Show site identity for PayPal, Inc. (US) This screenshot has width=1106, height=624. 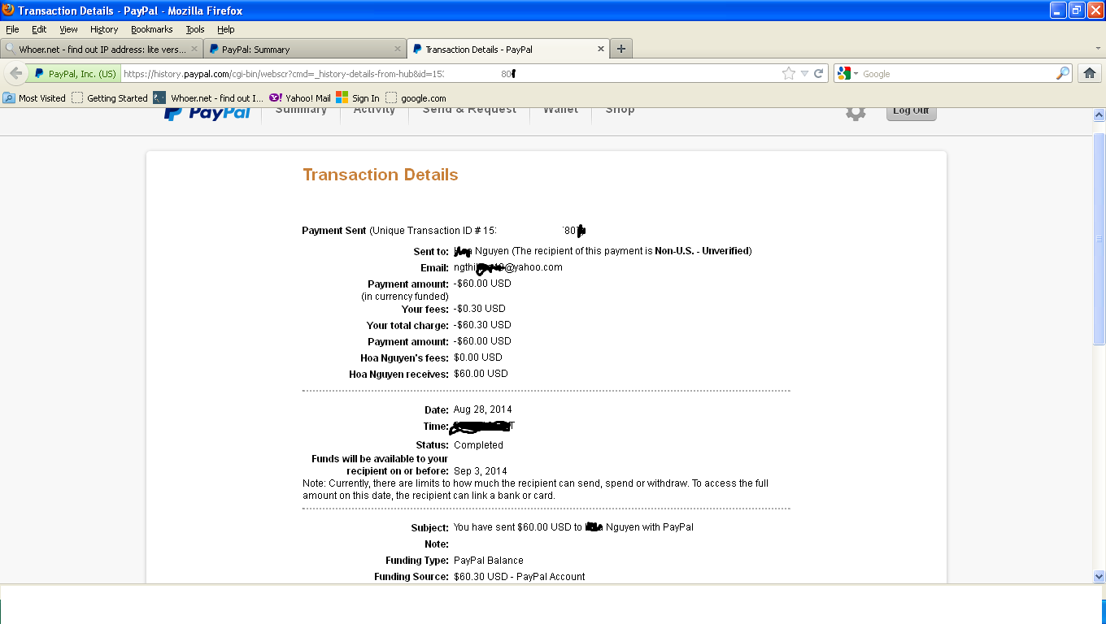pos(76,73)
